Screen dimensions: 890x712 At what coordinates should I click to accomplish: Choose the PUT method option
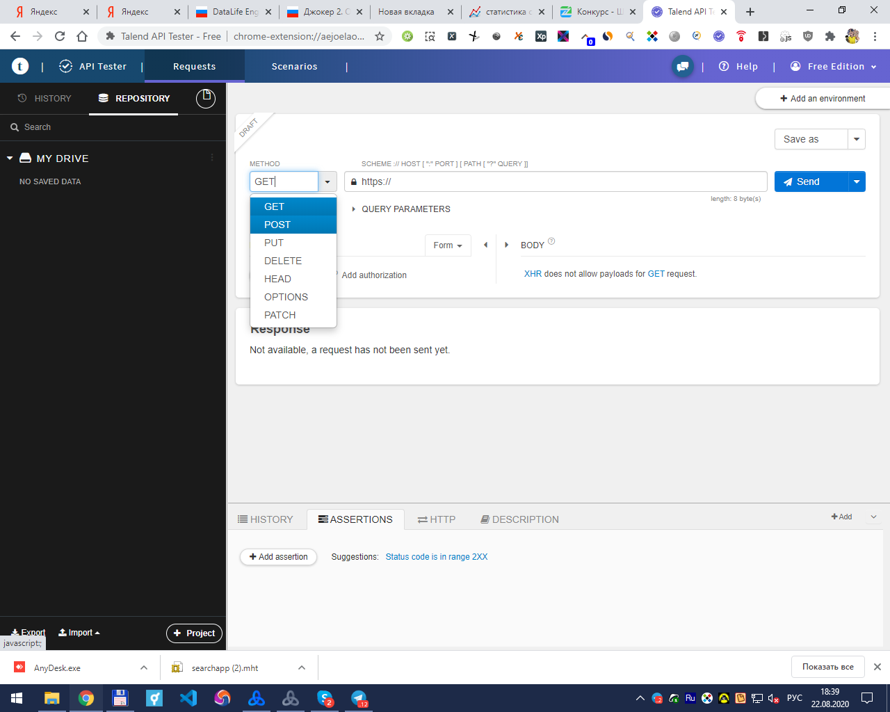click(x=293, y=243)
